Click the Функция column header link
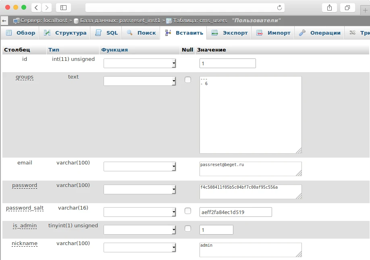The height and width of the screenshot is (260, 370). point(114,50)
